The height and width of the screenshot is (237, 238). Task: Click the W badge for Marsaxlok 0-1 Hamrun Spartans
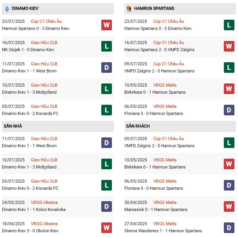(x=229, y=206)
